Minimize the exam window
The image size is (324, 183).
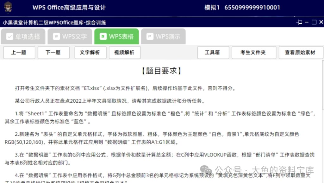click(x=307, y=22)
